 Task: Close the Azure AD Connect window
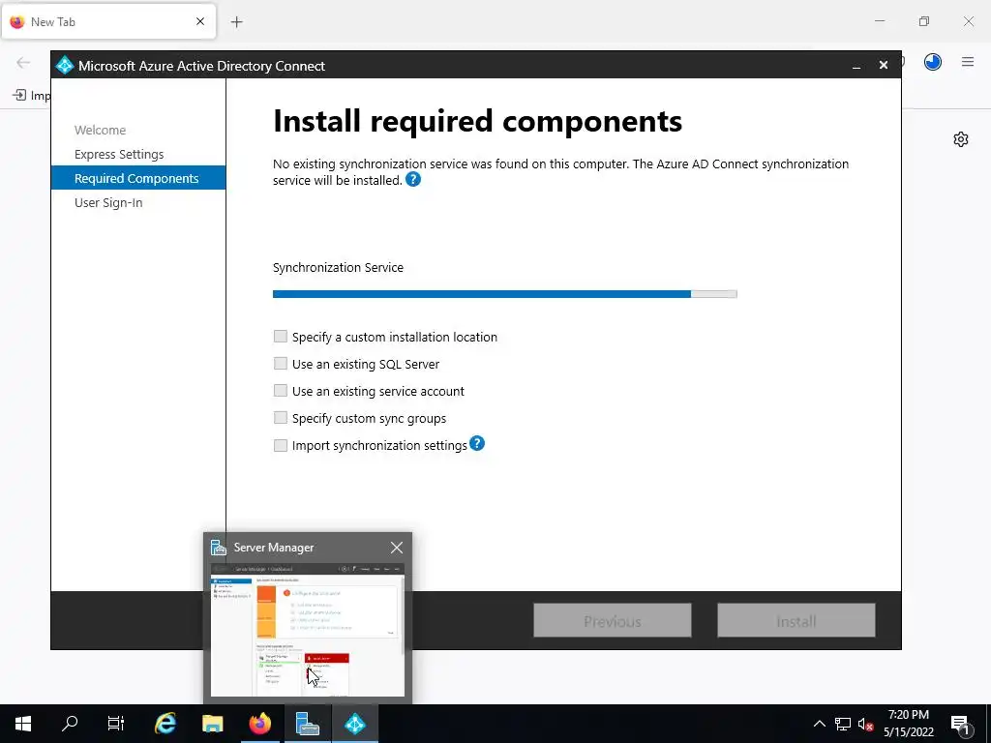pyautogui.click(x=884, y=65)
